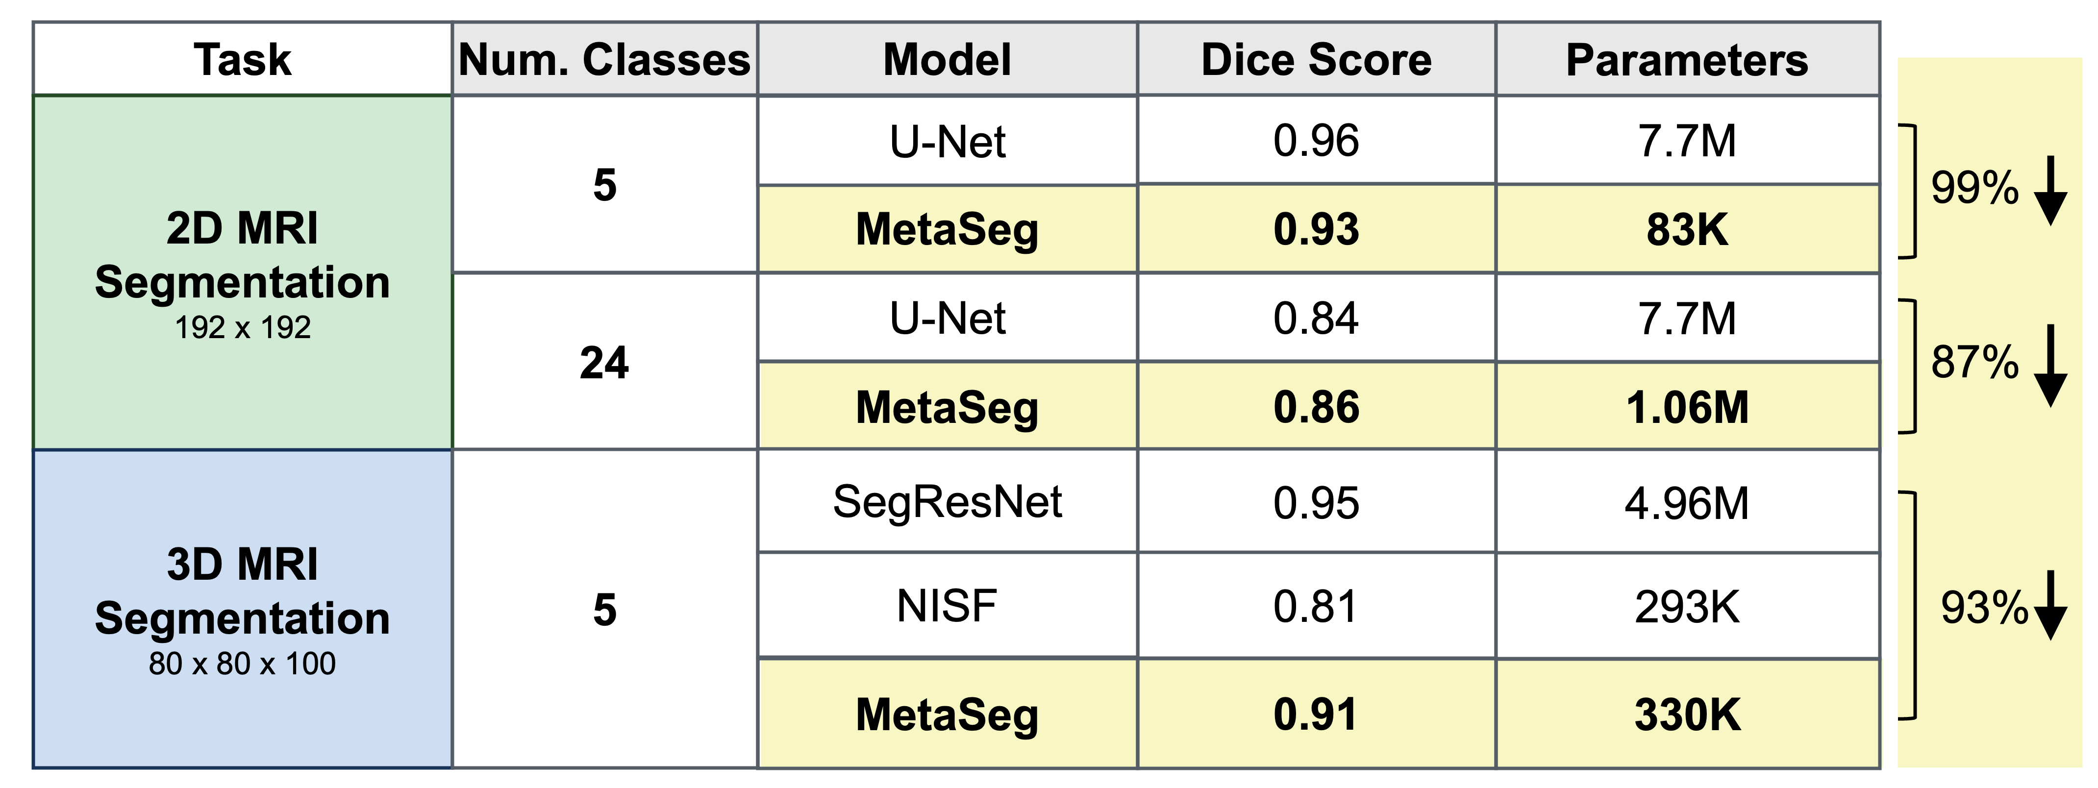
Task: Click the Num. Classes column header
Action: pyautogui.click(x=604, y=59)
